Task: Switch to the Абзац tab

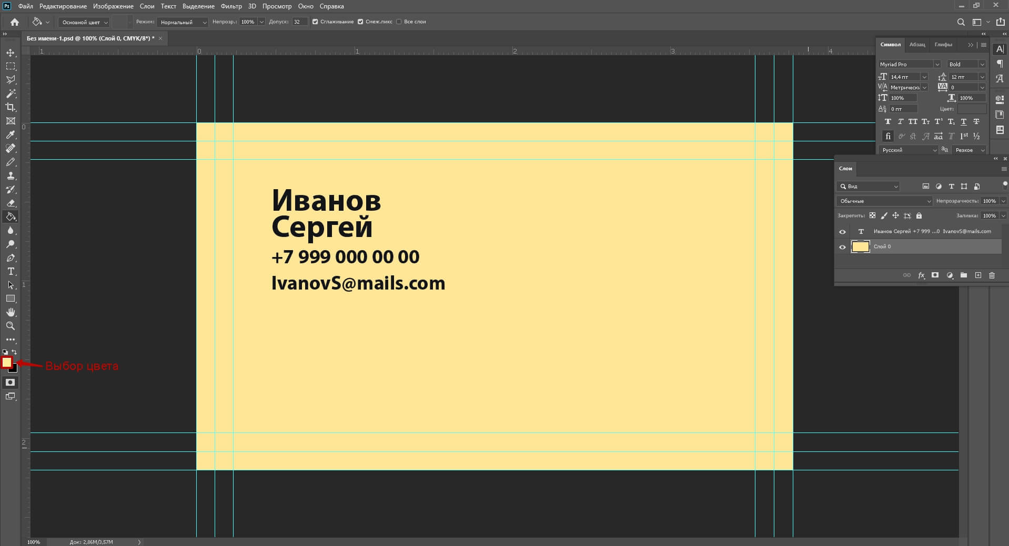Action: [917, 45]
